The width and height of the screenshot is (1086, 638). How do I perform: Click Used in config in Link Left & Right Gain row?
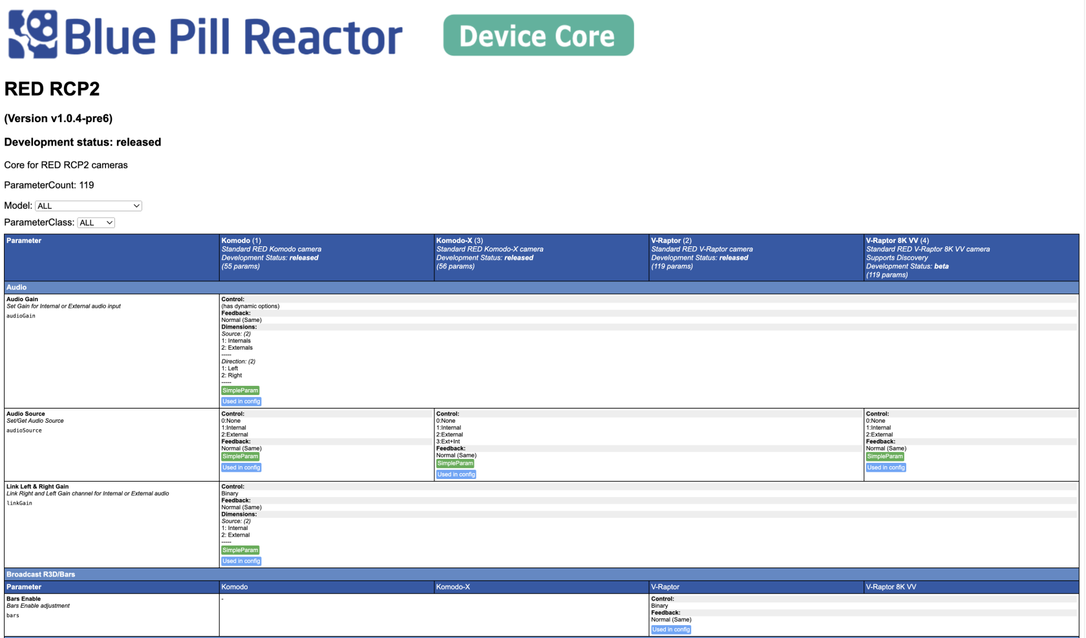click(241, 561)
